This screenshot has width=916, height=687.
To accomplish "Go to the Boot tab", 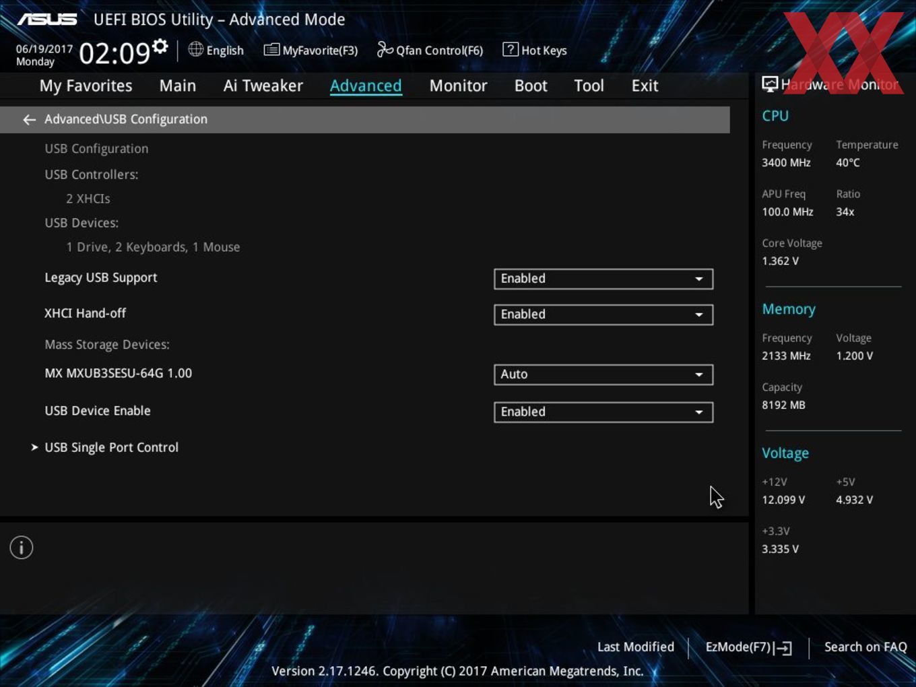I will [531, 86].
